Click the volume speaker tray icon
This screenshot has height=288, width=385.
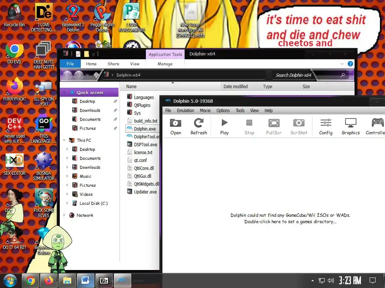coord(331,280)
